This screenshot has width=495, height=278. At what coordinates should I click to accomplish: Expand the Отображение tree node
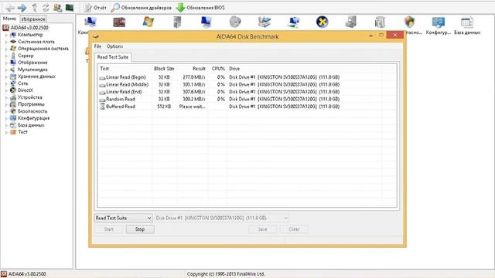6,63
